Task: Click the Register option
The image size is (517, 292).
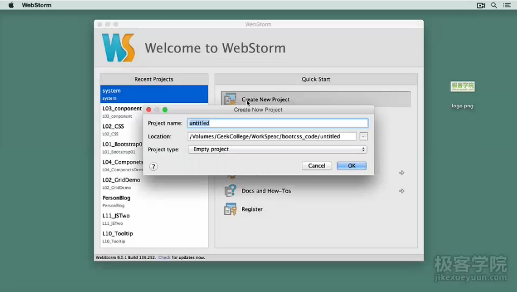Action: (252, 209)
